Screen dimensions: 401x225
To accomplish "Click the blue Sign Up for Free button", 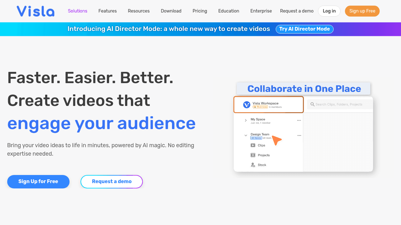I will point(38,182).
